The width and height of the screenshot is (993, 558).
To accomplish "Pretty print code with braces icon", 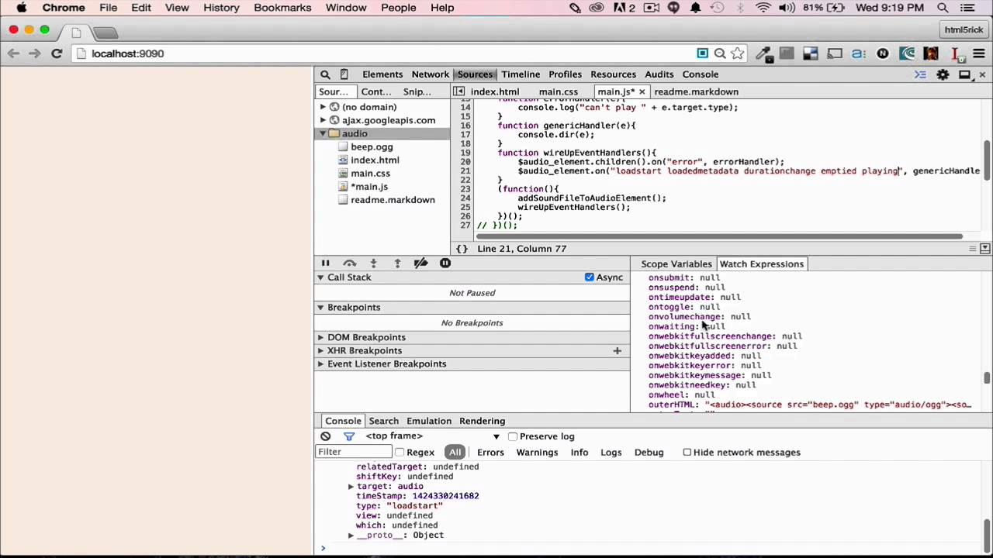I will tap(462, 249).
